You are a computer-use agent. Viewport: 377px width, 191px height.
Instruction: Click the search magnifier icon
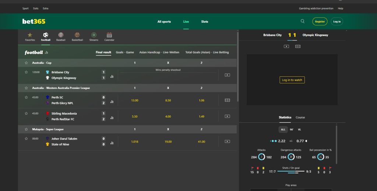[303, 21]
